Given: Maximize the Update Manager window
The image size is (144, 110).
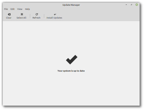Looking at the screenshot, I should pos(131,5).
